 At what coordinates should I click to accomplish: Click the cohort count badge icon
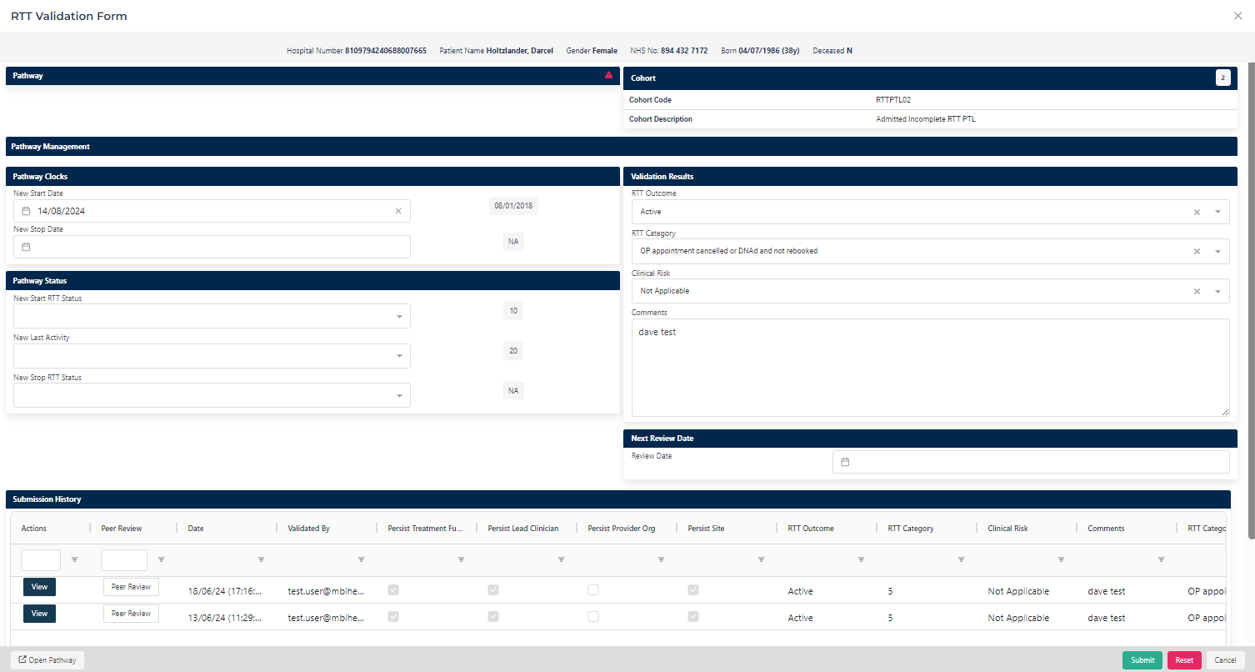(1222, 78)
